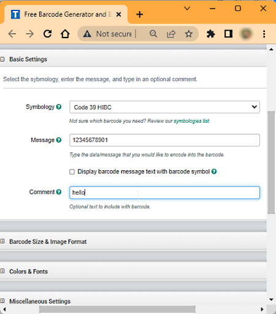Expand Barcode Size & Image Format section
The height and width of the screenshot is (314, 276).
click(x=48, y=241)
